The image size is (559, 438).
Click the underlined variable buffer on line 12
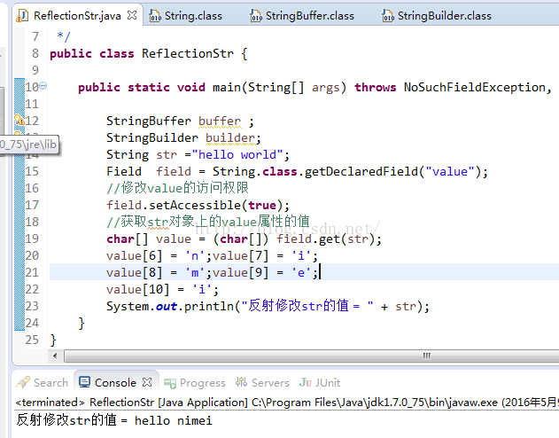click(220, 121)
